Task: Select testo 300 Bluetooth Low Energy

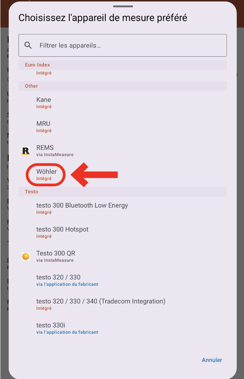Action: pos(123,208)
